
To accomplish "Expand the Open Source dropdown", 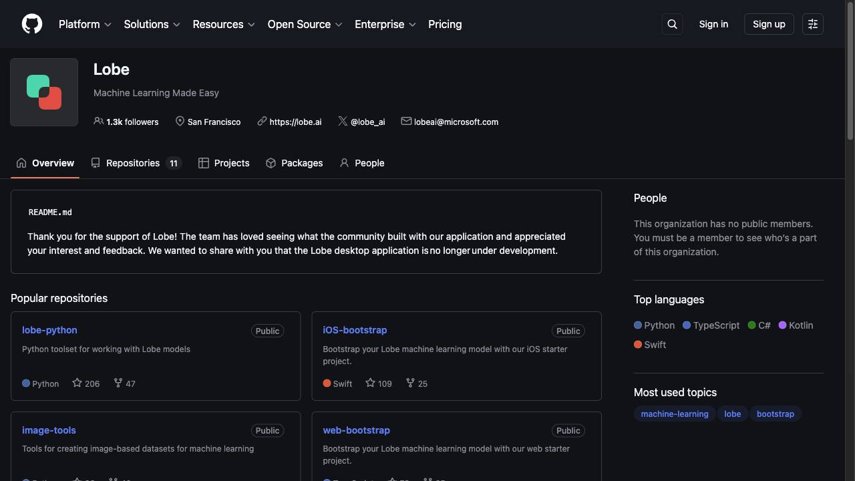I will click(305, 24).
